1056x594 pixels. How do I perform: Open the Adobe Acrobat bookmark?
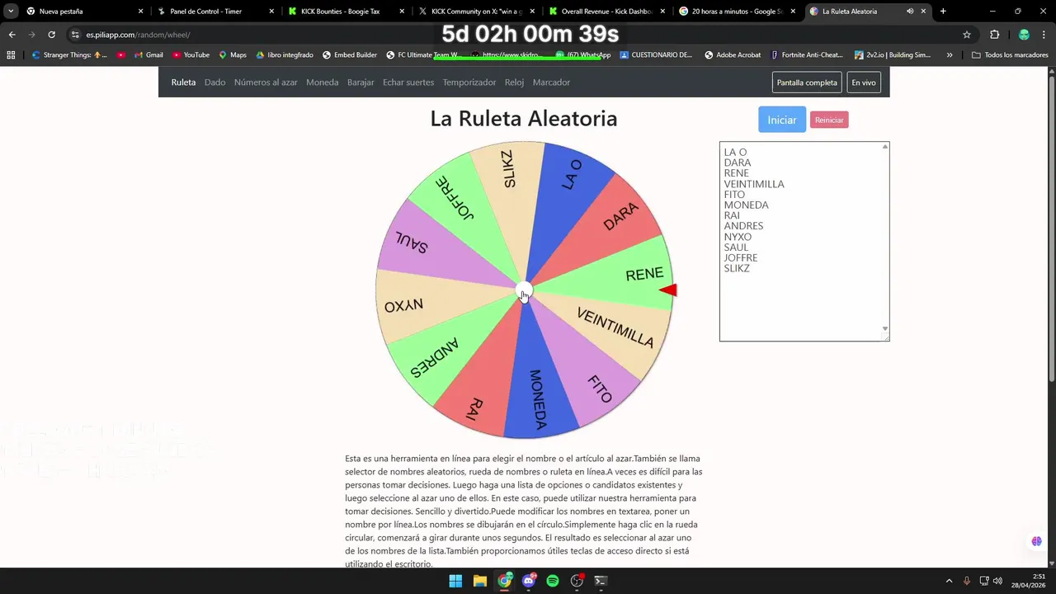point(733,55)
